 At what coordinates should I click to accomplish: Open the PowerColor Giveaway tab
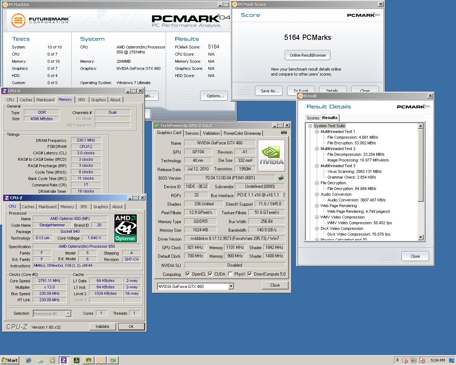tap(243, 133)
